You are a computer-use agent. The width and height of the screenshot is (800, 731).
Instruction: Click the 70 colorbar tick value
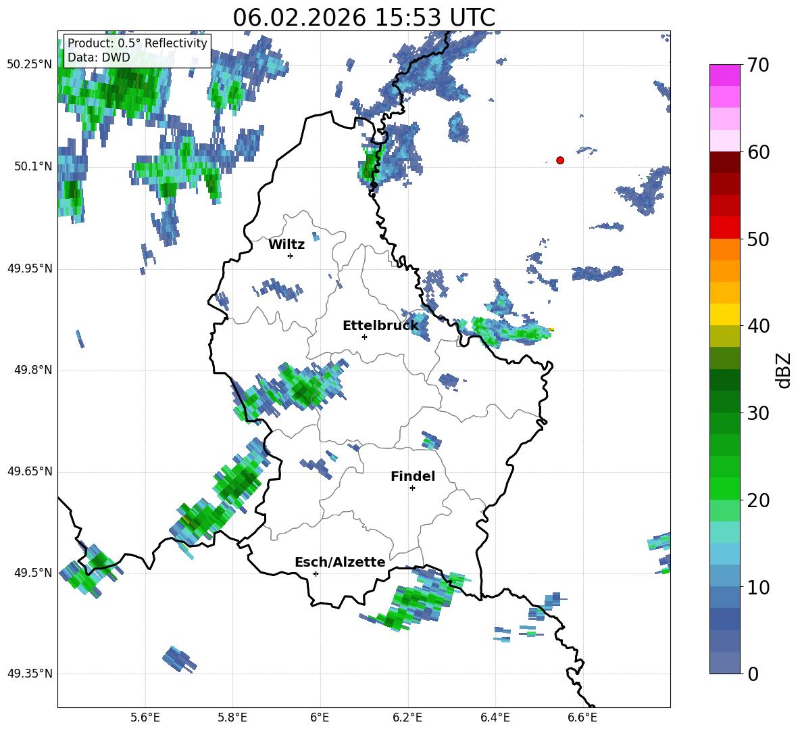tap(758, 66)
